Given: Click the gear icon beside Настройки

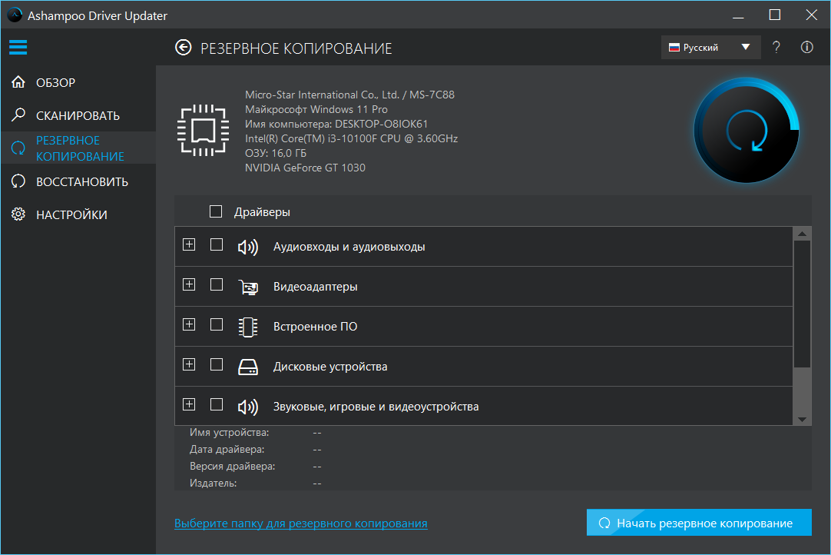Looking at the screenshot, I should (18, 214).
